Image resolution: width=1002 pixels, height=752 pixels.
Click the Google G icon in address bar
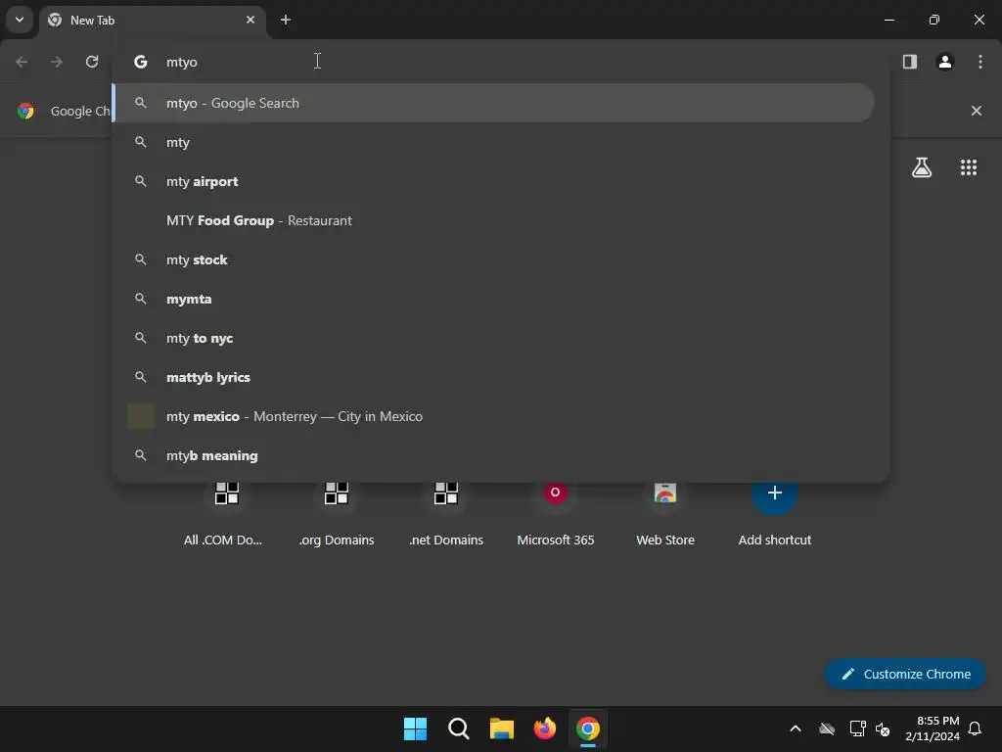tap(141, 62)
